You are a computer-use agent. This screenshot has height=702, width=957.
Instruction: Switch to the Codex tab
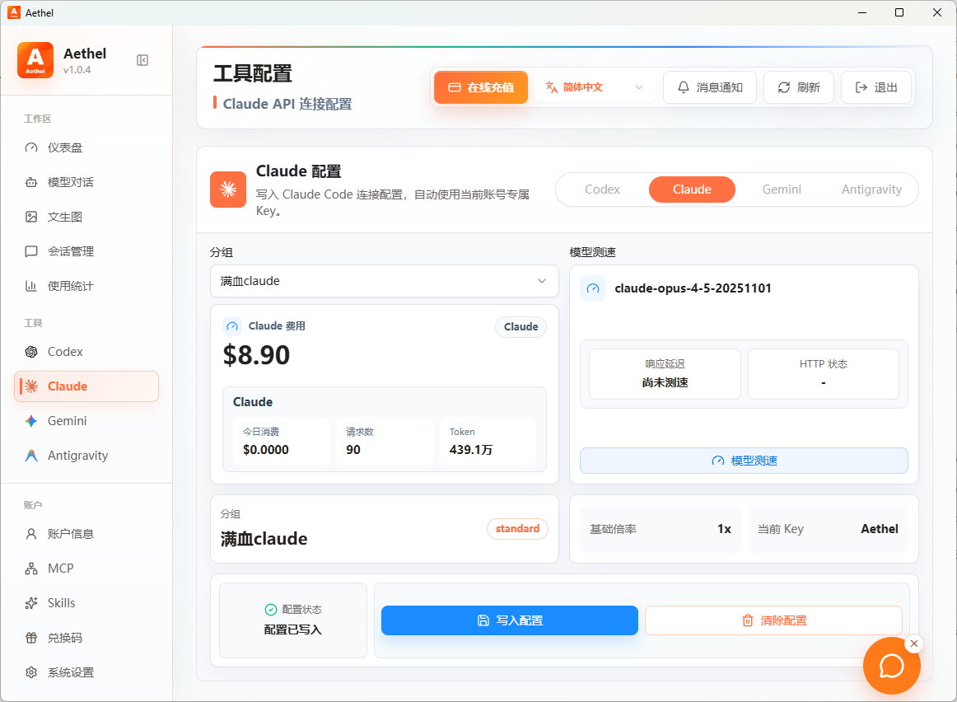coord(602,190)
